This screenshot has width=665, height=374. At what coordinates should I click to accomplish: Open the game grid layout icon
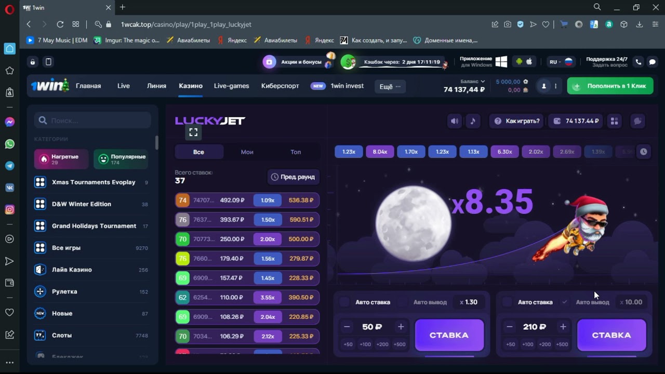614,121
